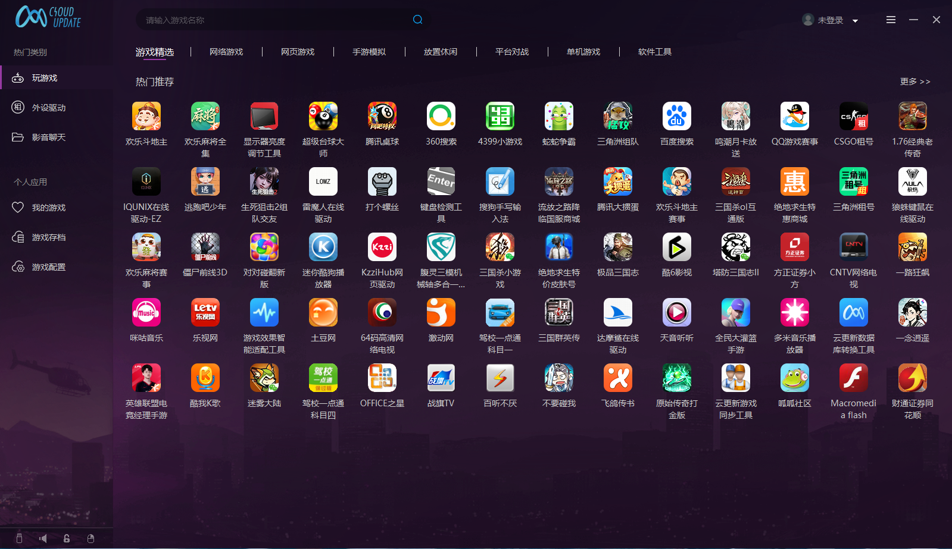Click the USB drive icon in bottom bar
The height and width of the screenshot is (549, 952).
19,538
